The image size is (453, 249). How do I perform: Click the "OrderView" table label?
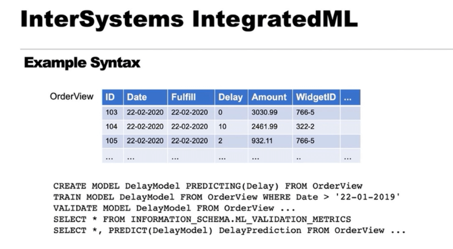tap(72, 96)
